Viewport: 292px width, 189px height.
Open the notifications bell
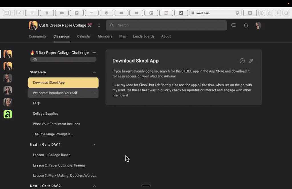pyautogui.click(x=246, y=25)
